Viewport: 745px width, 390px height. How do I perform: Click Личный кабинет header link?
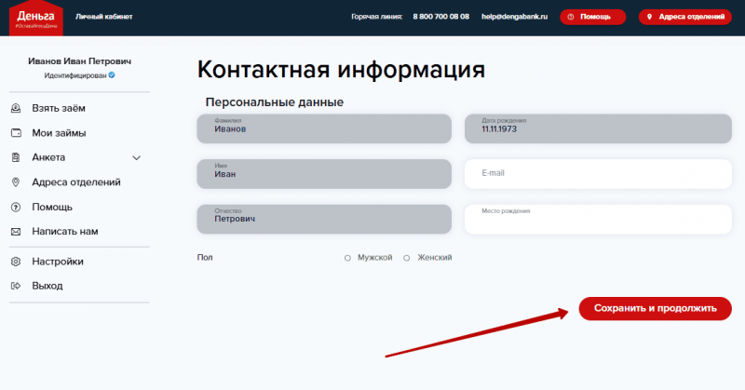[x=104, y=17]
